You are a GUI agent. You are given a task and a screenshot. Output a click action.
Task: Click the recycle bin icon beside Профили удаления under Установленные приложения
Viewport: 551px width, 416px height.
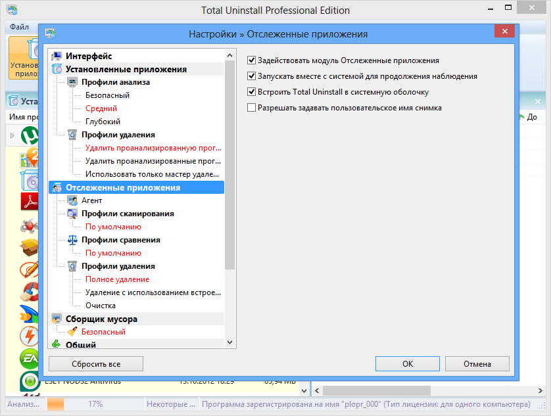[72, 135]
